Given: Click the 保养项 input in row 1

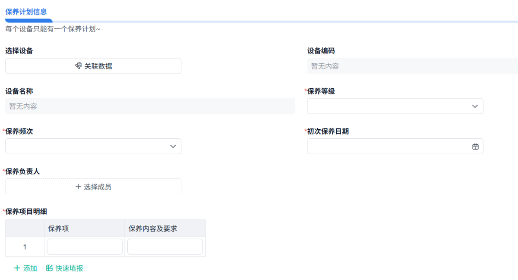Looking at the screenshot, I should tap(85, 246).
